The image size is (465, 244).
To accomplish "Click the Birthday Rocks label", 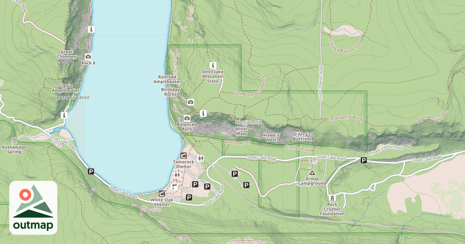I will 170,92.
